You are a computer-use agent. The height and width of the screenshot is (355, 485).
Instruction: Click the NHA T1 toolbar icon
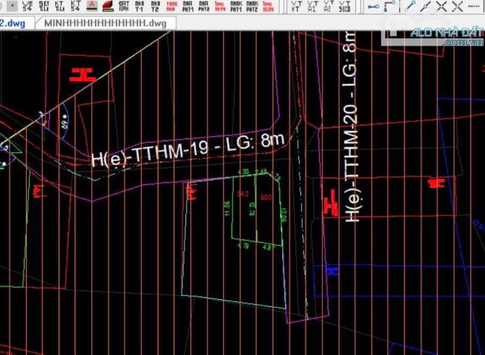(139, 7)
